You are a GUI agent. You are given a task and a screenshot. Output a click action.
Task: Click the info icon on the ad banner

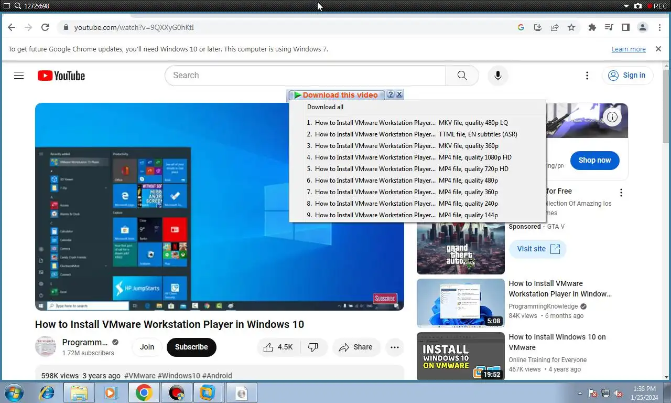tap(612, 116)
